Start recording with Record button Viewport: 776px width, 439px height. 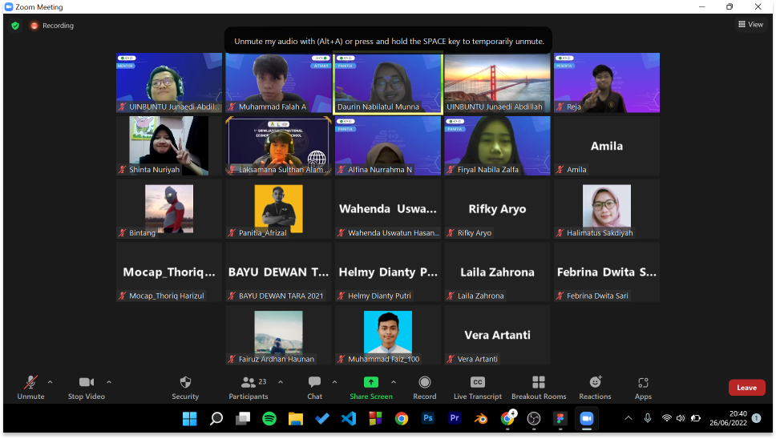point(425,383)
